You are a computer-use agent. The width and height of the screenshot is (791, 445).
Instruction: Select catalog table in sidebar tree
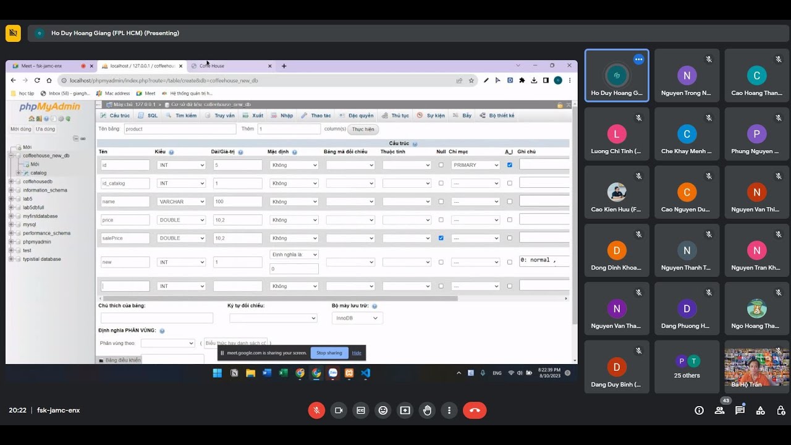[x=38, y=173]
